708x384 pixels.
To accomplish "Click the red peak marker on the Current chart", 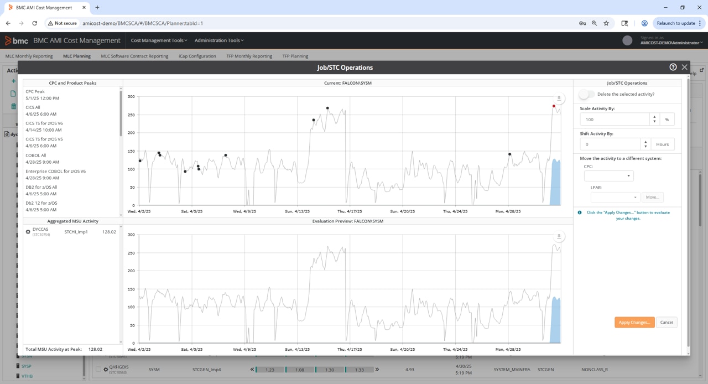I will (x=553, y=106).
